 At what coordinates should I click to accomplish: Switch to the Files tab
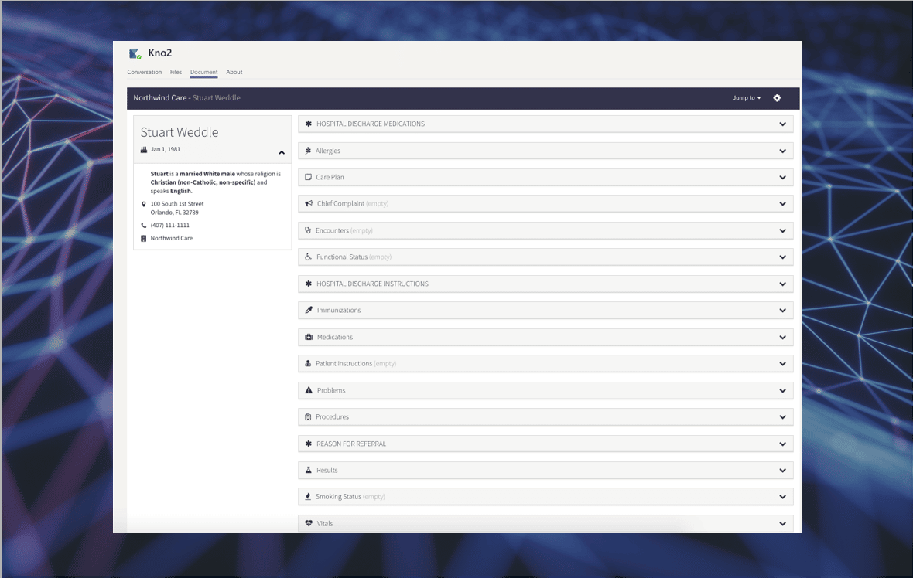176,72
